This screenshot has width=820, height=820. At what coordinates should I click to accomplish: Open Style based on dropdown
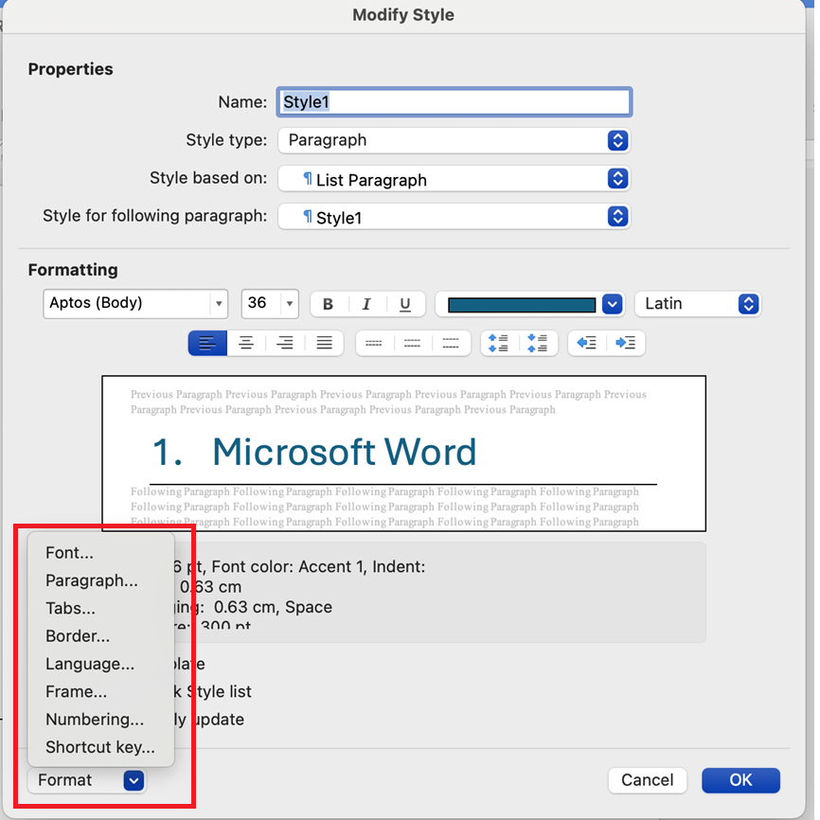click(x=454, y=179)
